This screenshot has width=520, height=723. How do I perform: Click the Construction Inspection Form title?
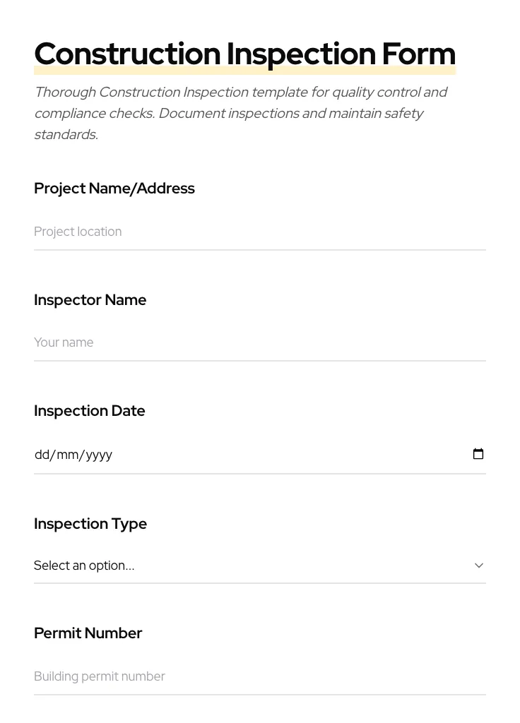coord(244,53)
